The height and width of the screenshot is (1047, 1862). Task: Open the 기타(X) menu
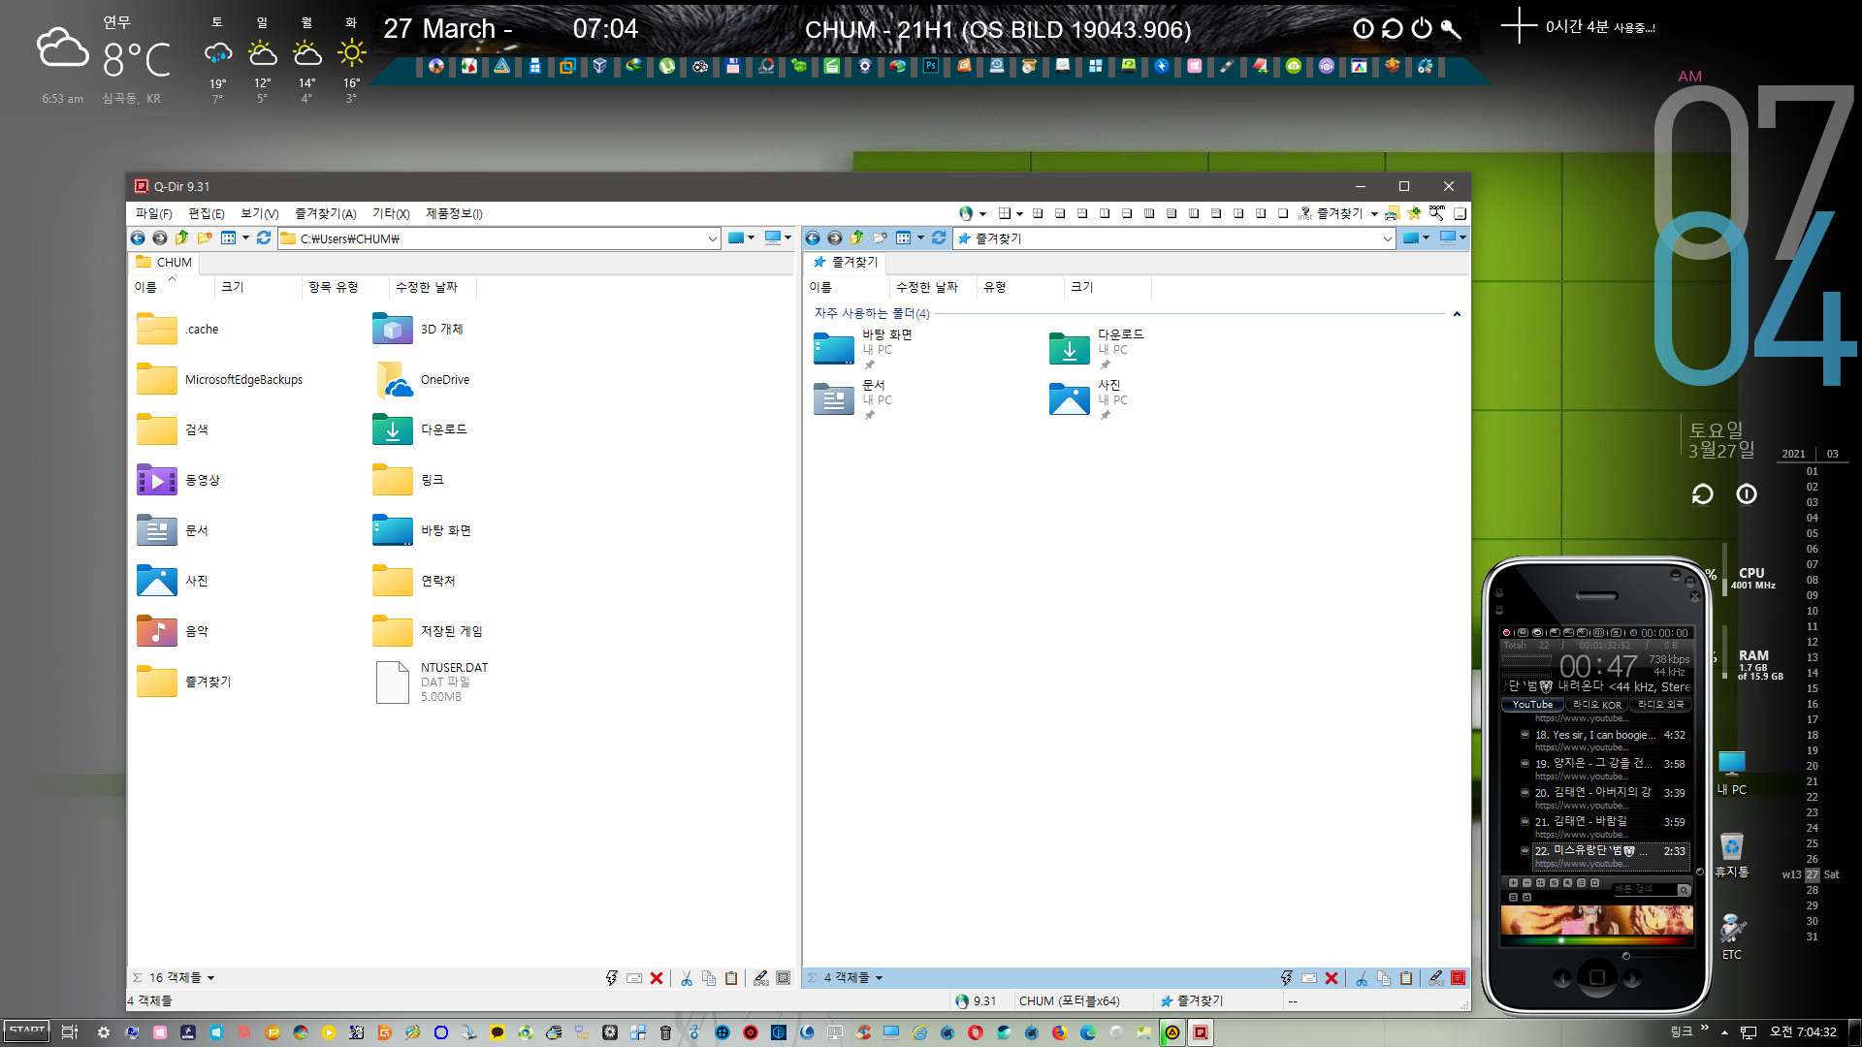click(391, 214)
